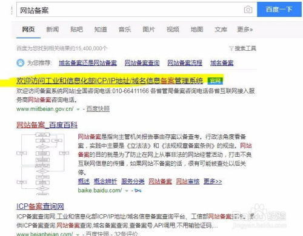The width and height of the screenshot is (303, 236).
Task: Click the 百度一下 search button
Action: 279,10
